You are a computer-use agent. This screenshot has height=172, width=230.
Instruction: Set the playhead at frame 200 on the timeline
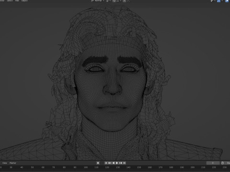click(193, 167)
